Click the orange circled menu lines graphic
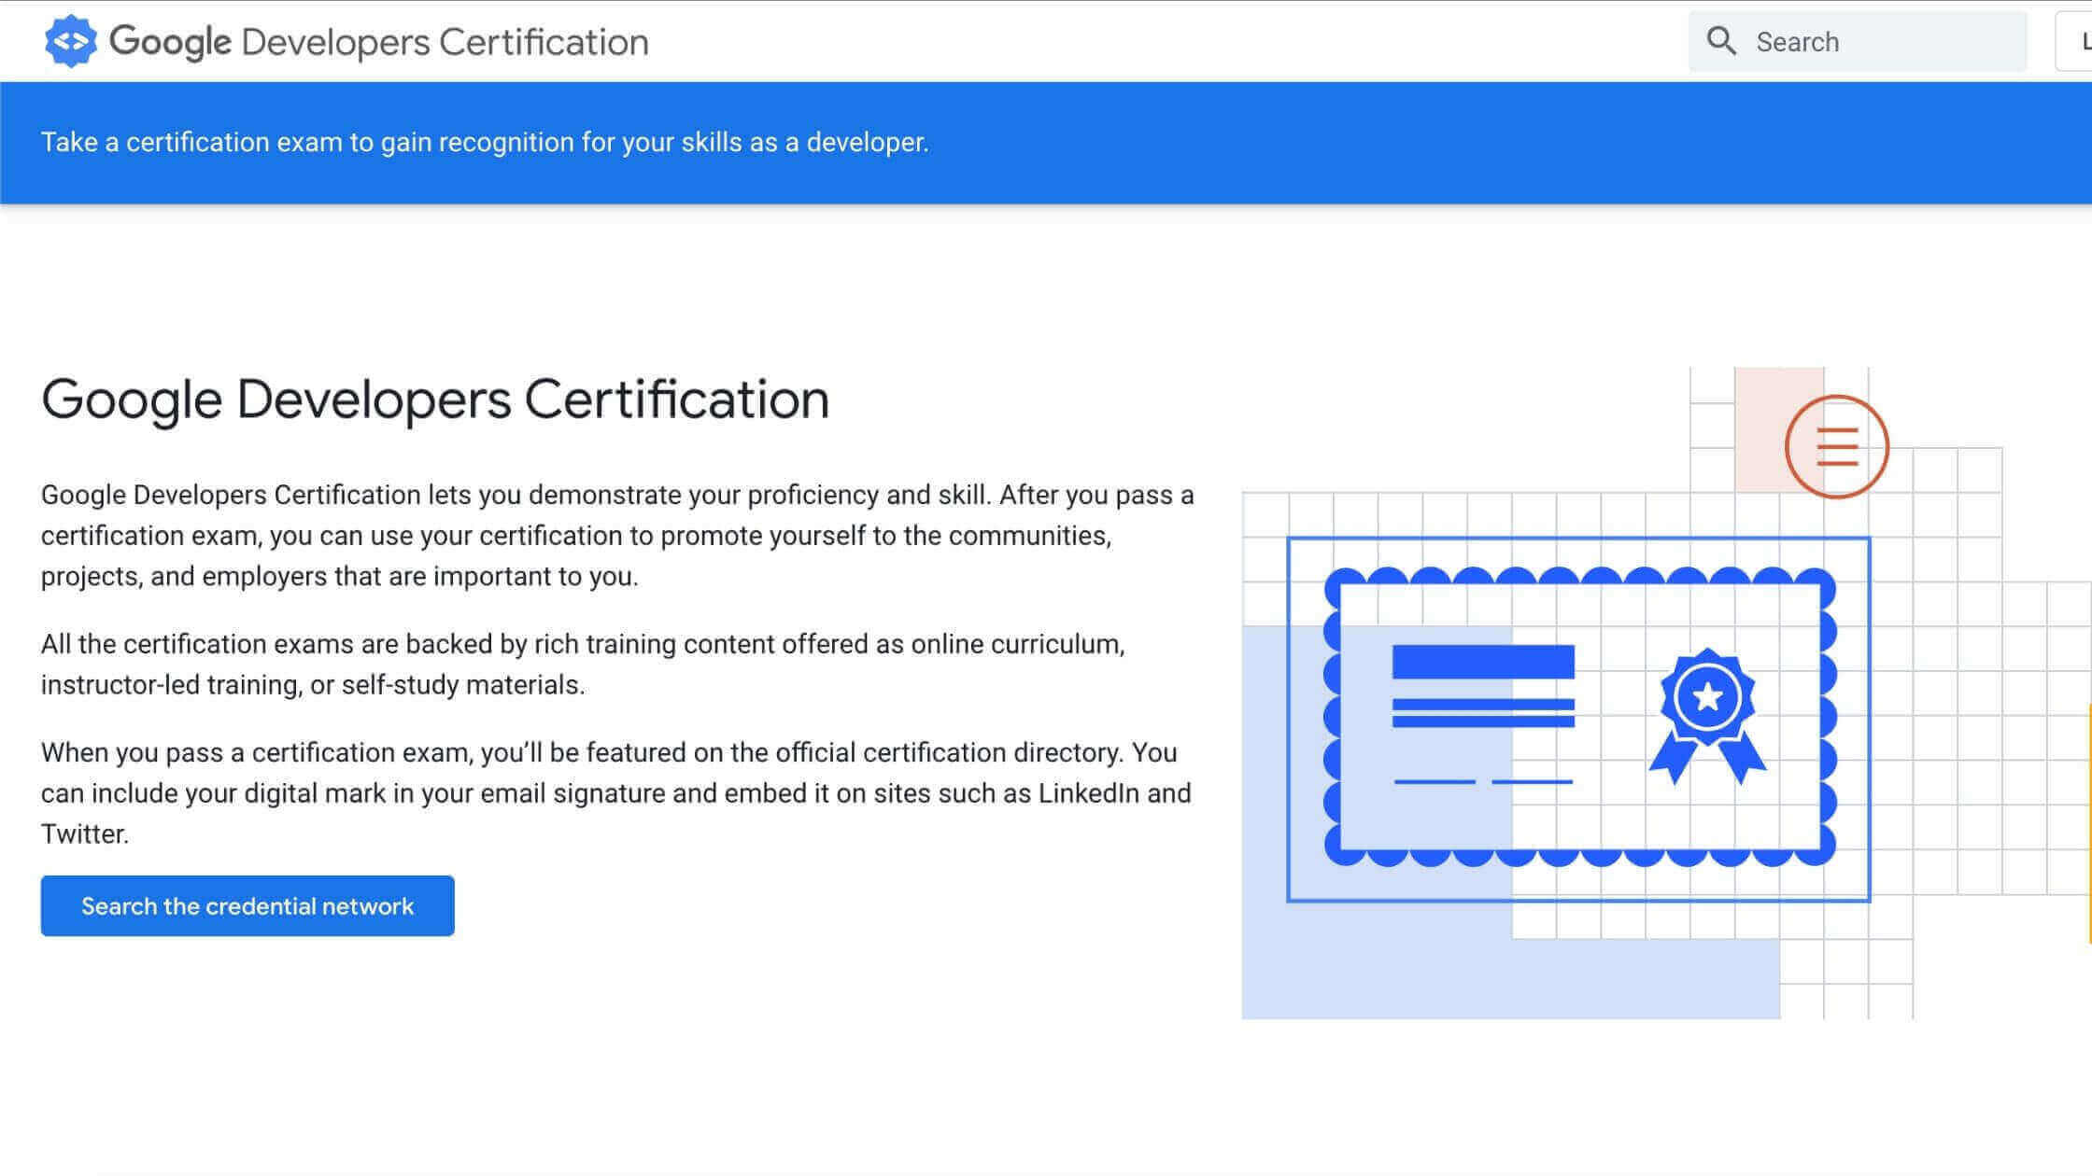This screenshot has width=2092, height=1176. (x=1836, y=446)
